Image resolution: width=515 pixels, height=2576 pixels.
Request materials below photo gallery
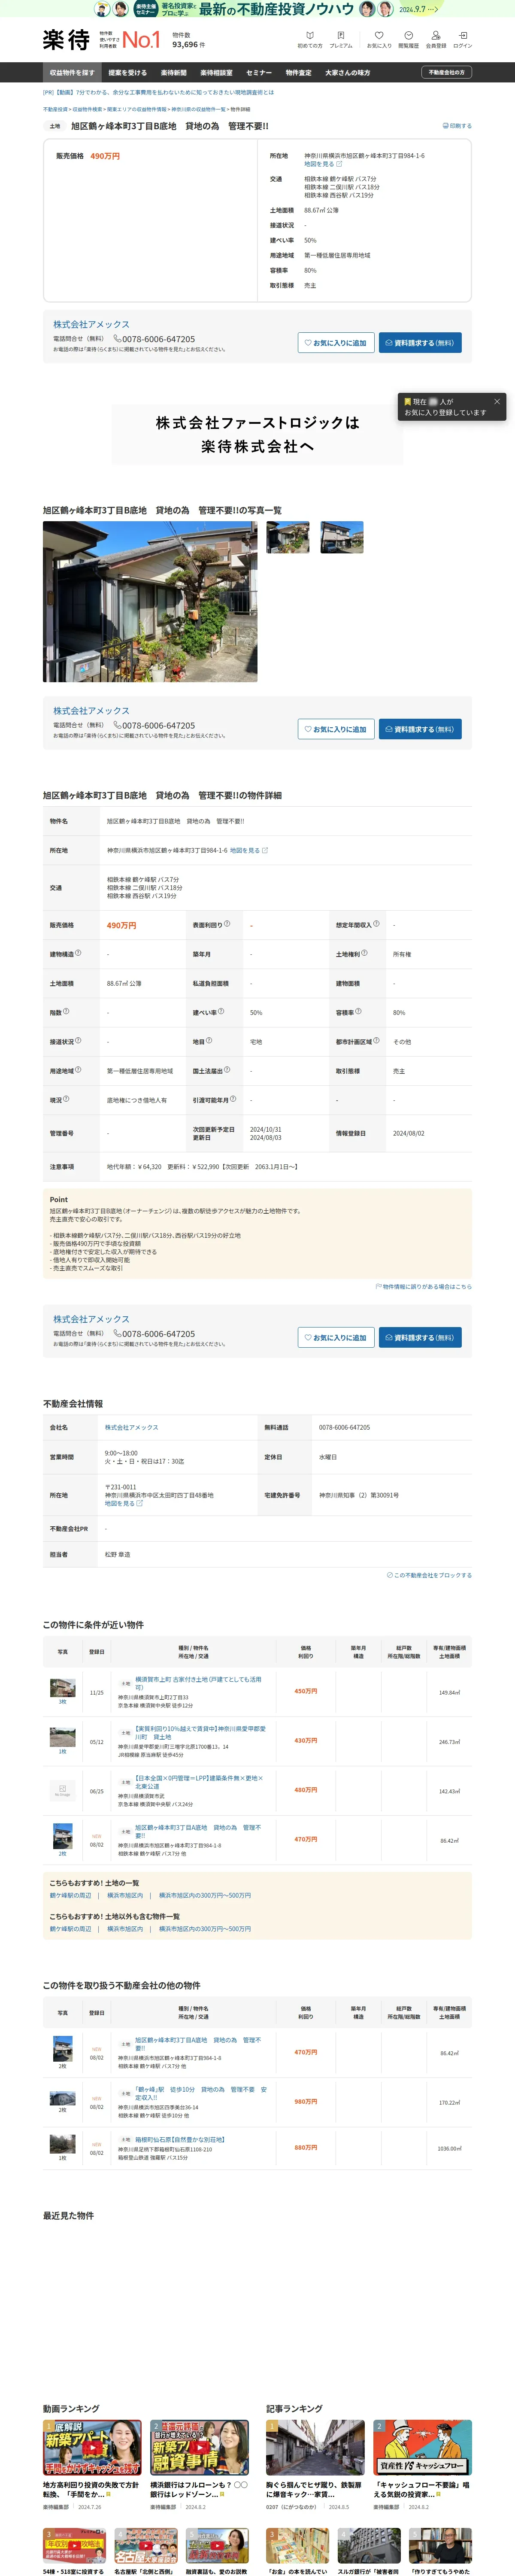coord(420,729)
